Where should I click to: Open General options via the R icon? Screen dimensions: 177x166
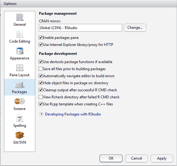pyautogui.click(x=20, y=17)
